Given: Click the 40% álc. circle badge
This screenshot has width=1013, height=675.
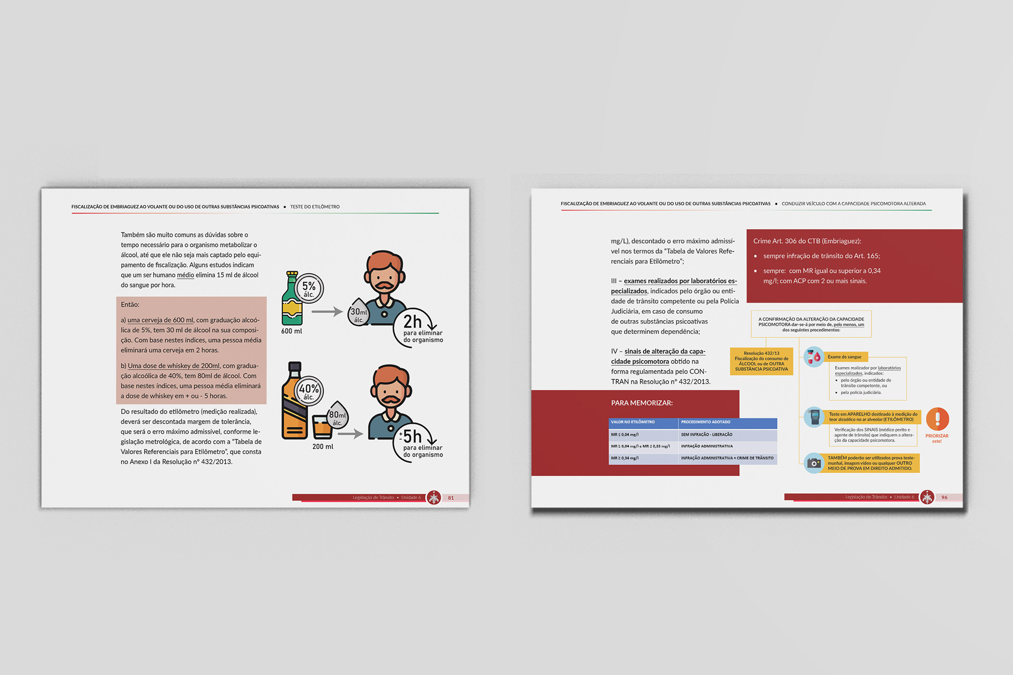Looking at the screenshot, I should click(309, 391).
